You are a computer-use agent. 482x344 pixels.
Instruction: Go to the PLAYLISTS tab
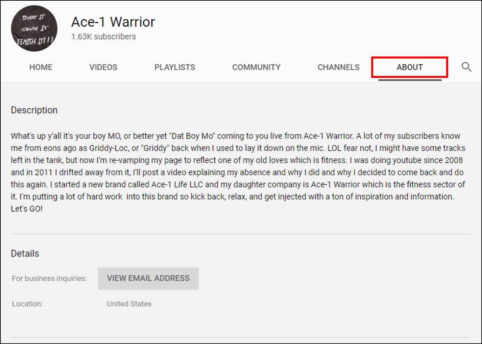tap(175, 67)
